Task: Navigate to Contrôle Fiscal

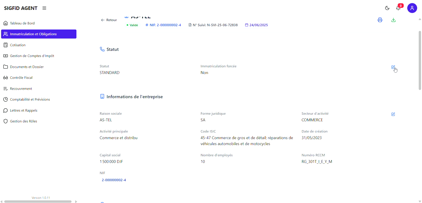Action: click(21, 78)
